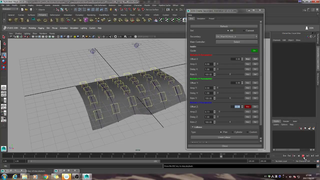The height and width of the screenshot is (180, 320).
Task: Click the Rdm Y slider handle
Action: tap(230, 98)
